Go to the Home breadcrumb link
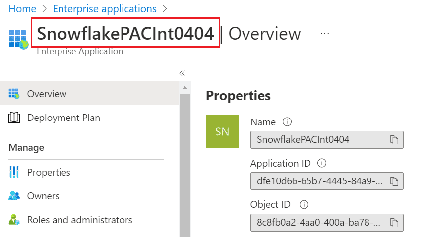Image resolution: width=429 pixels, height=237 pixels. [22, 9]
